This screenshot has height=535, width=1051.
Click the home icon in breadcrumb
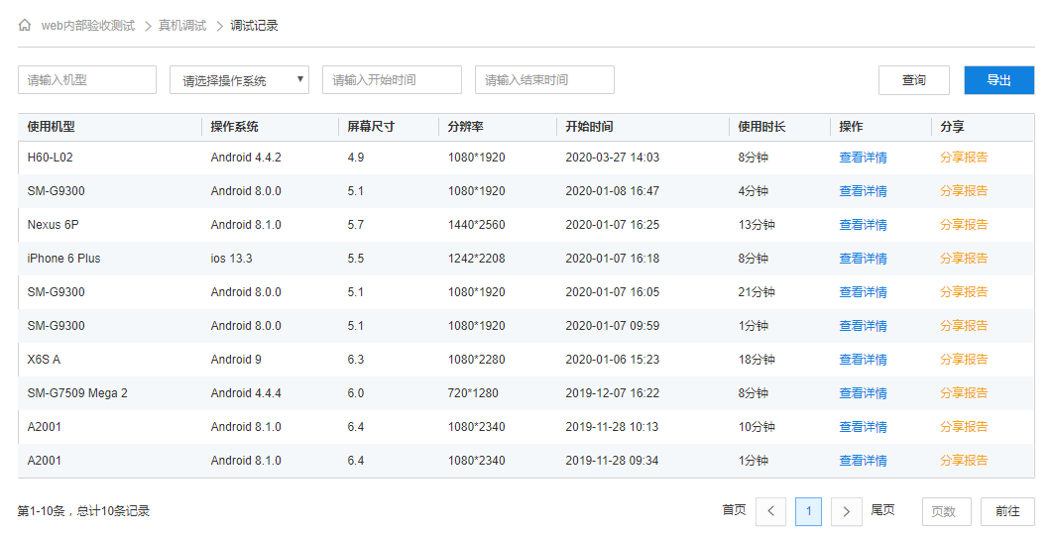tap(25, 26)
